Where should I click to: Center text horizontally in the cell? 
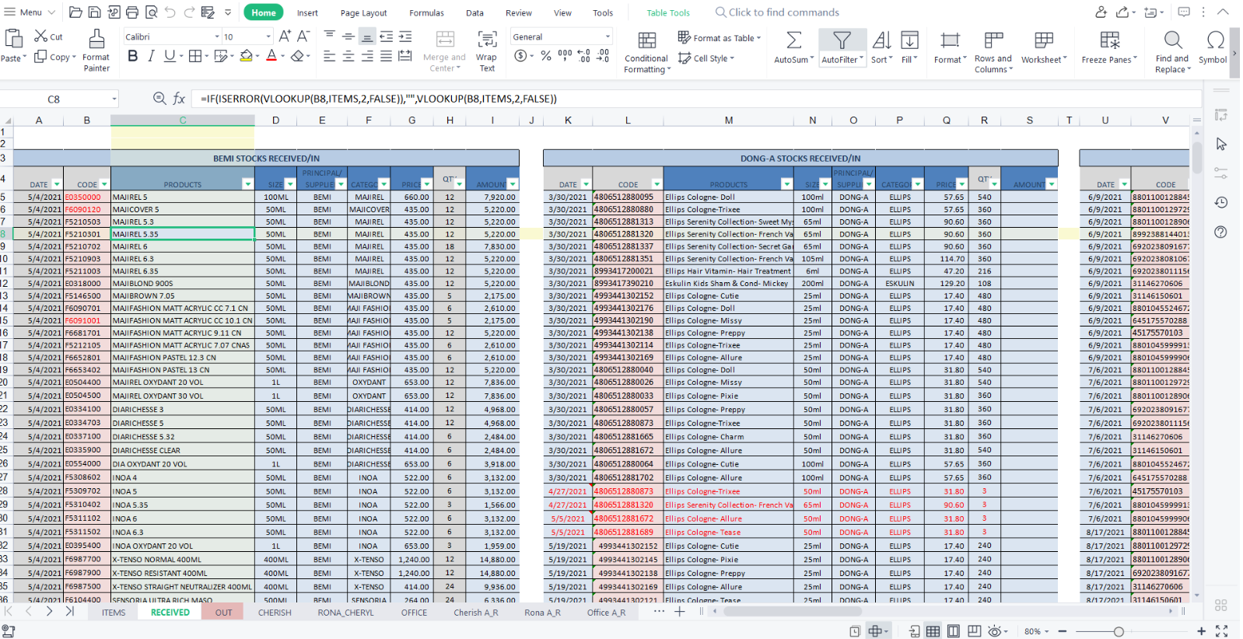tap(348, 56)
